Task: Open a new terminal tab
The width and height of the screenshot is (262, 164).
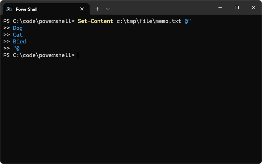Action: coord(97,9)
